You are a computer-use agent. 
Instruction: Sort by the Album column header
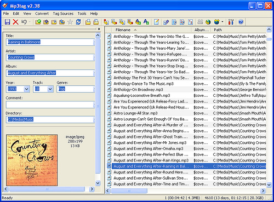[x=201, y=30]
